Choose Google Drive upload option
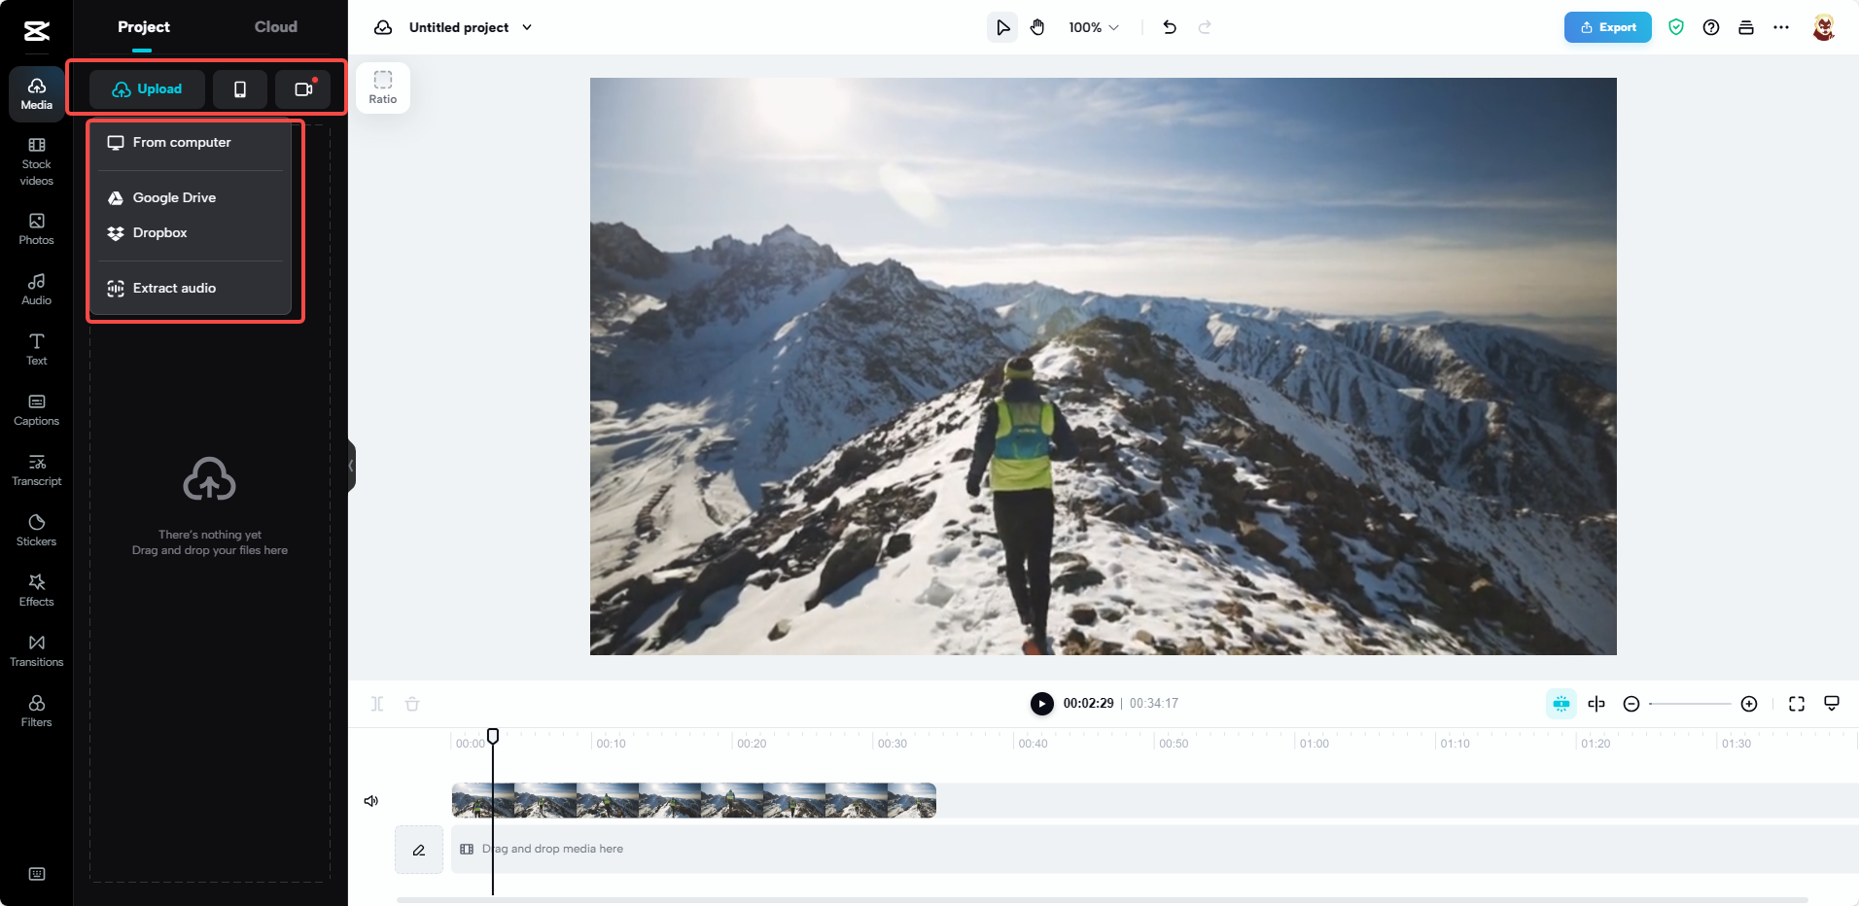Screen dimensions: 1859x906 (191, 197)
